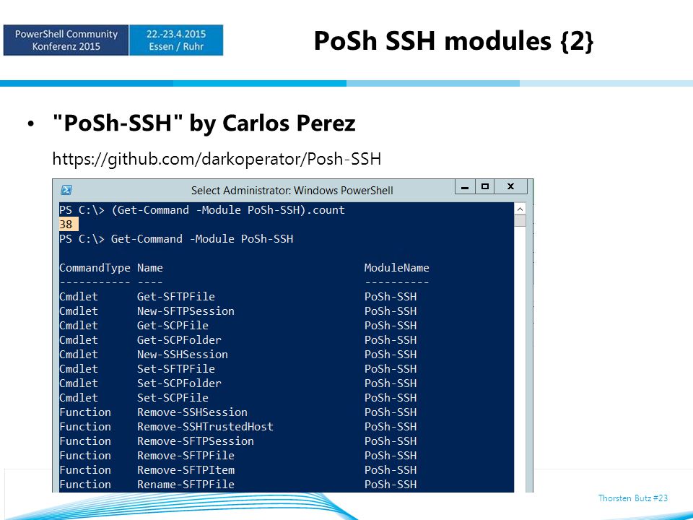The height and width of the screenshot is (520, 693).
Task: Select the Get-SFTPFile cmdlet row
Action: [237, 297]
